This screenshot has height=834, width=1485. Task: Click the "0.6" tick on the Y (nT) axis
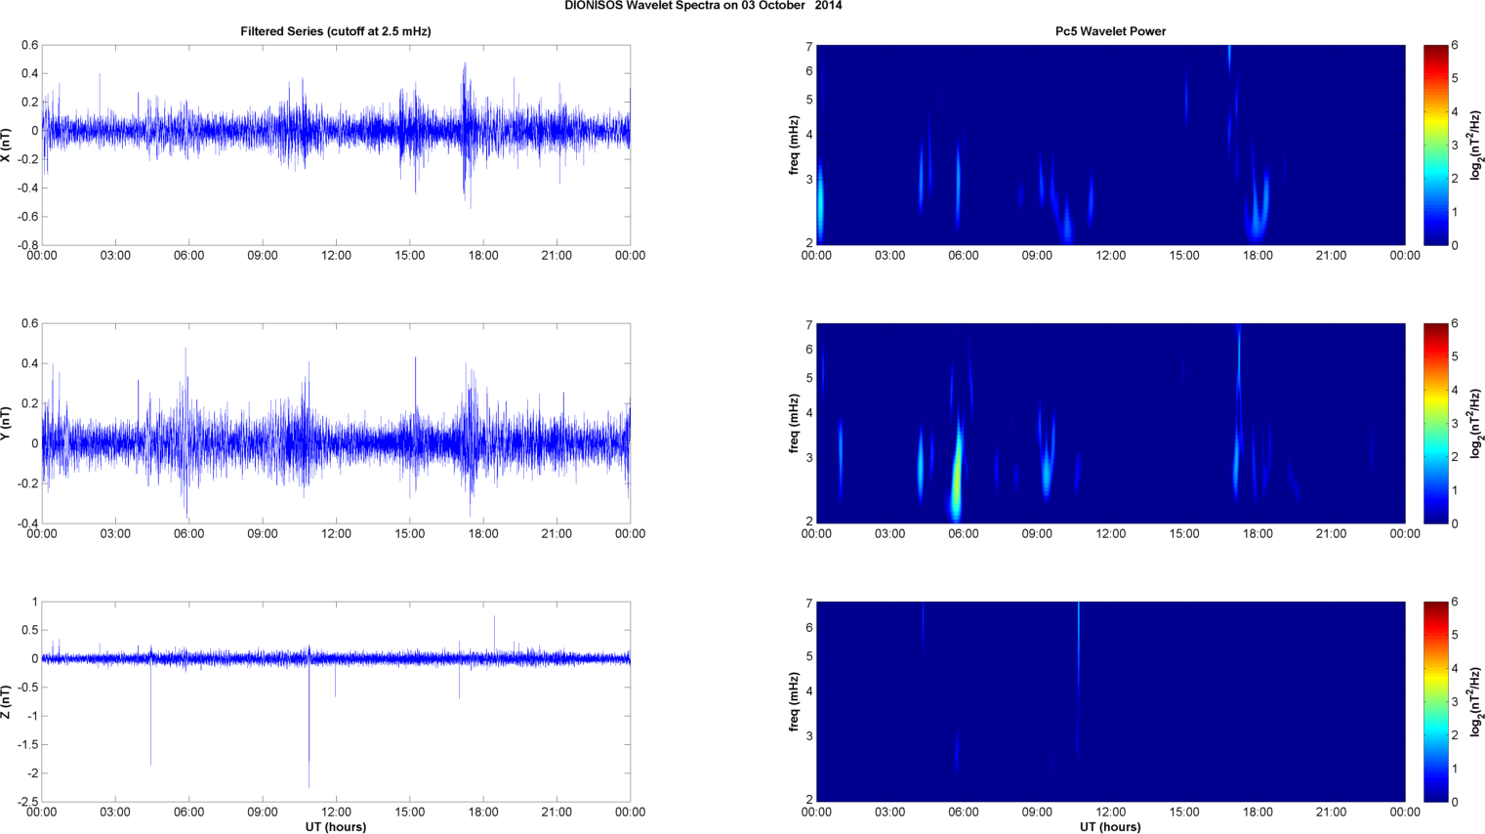tap(30, 324)
